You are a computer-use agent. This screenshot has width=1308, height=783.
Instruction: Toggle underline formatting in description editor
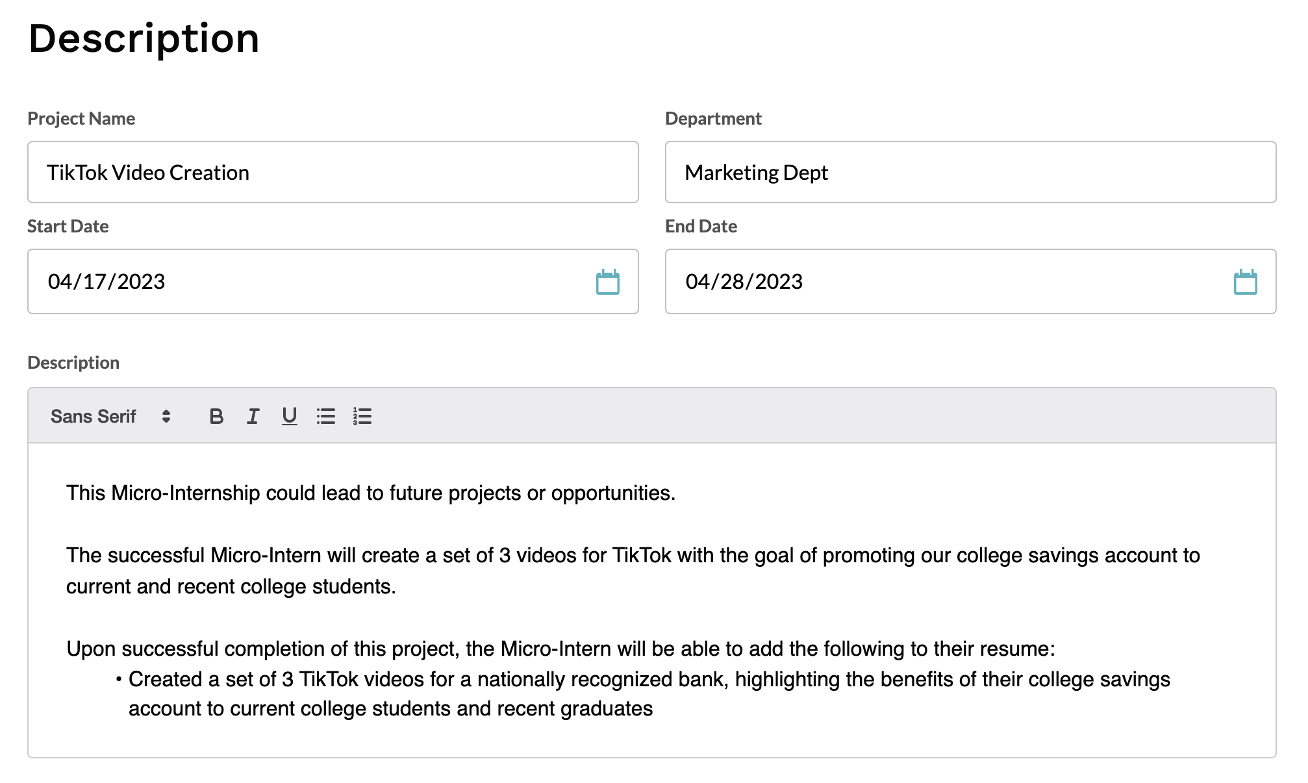point(289,416)
